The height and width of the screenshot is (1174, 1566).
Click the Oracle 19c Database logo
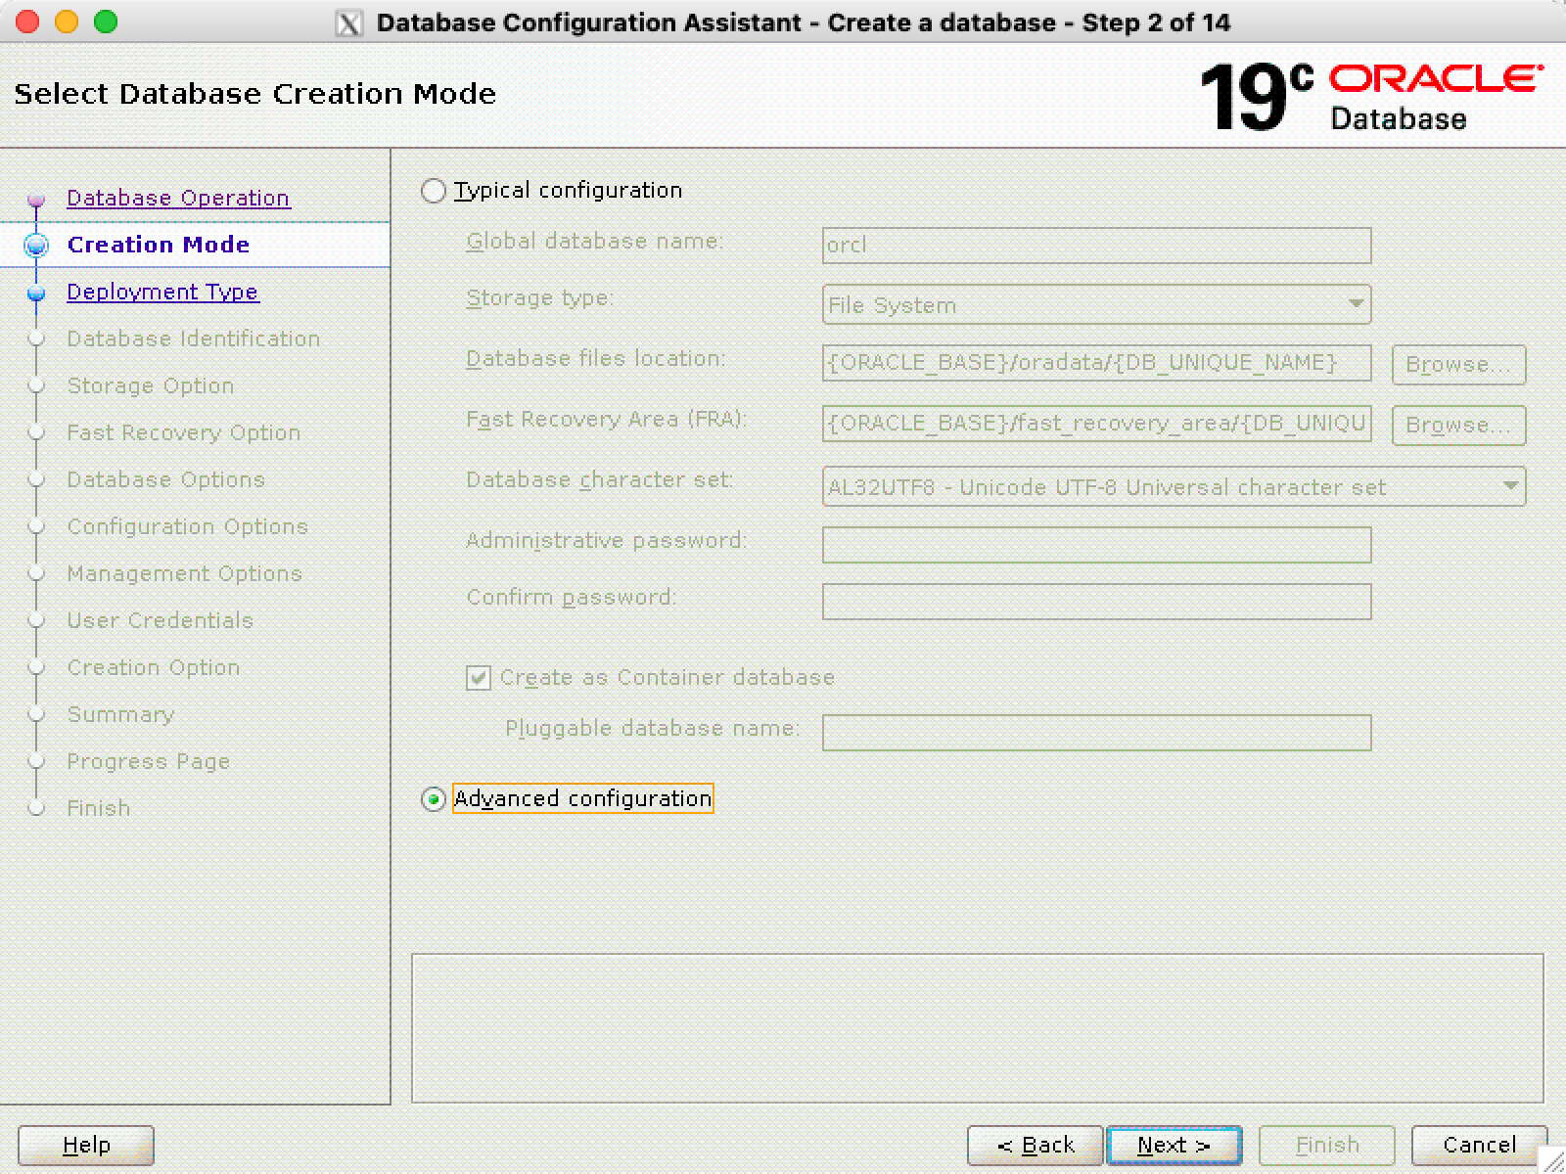tap(1370, 96)
